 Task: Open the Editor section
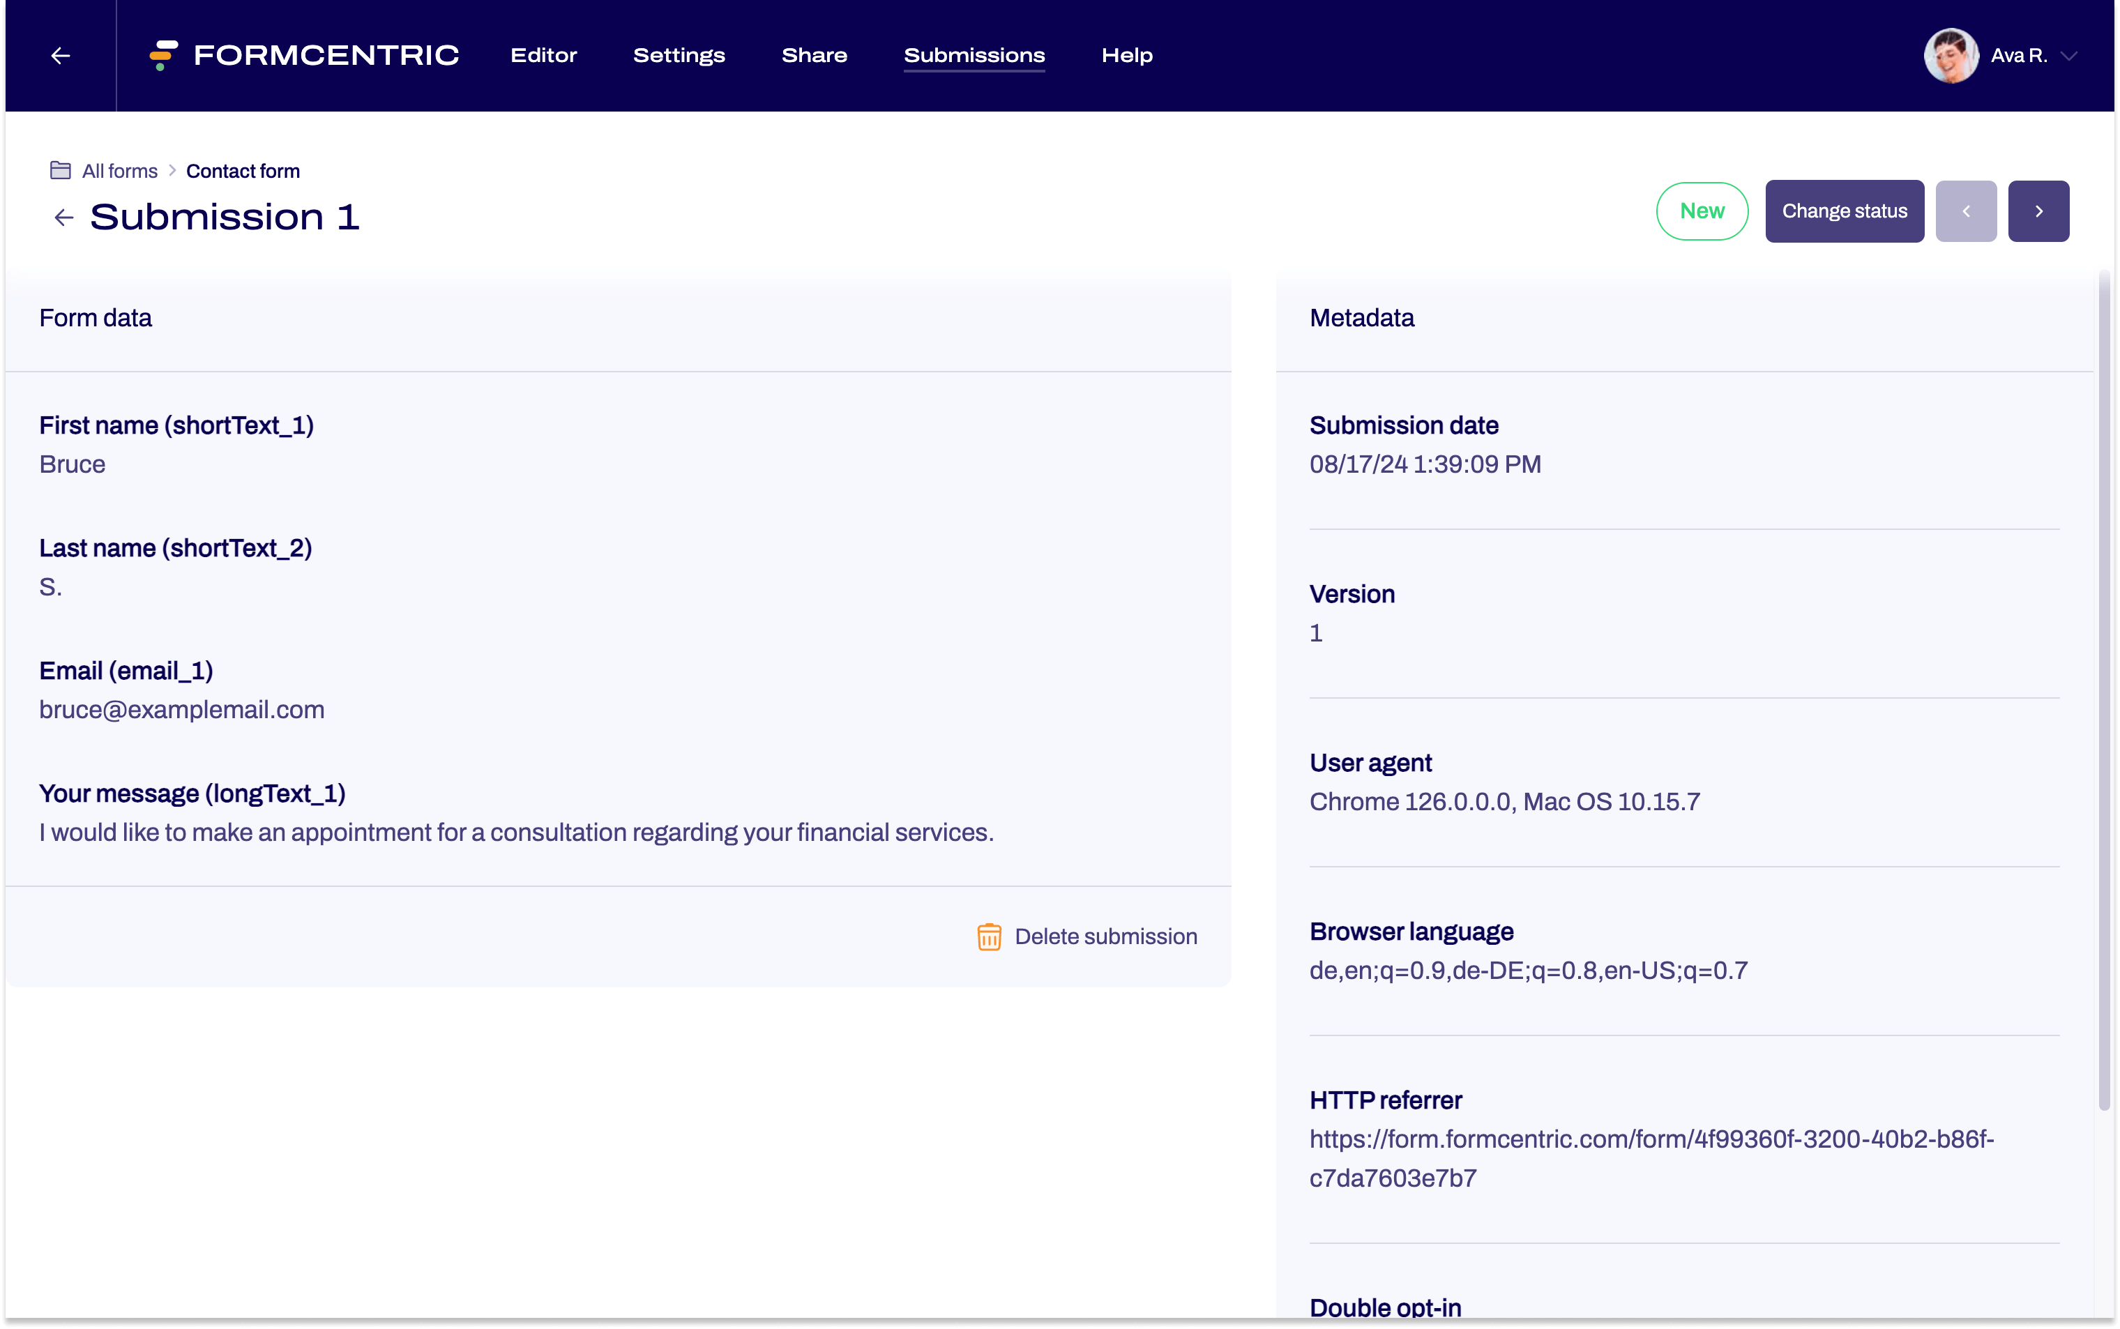point(543,54)
